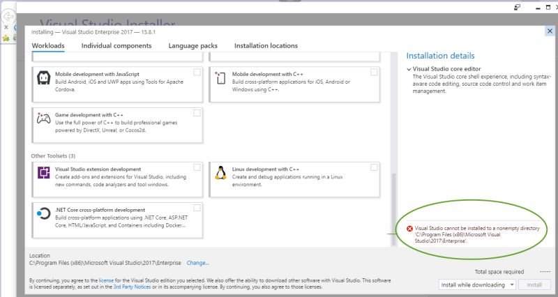
Task: Click the .NET Core cross-platform development icon
Action: [x=44, y=213]
